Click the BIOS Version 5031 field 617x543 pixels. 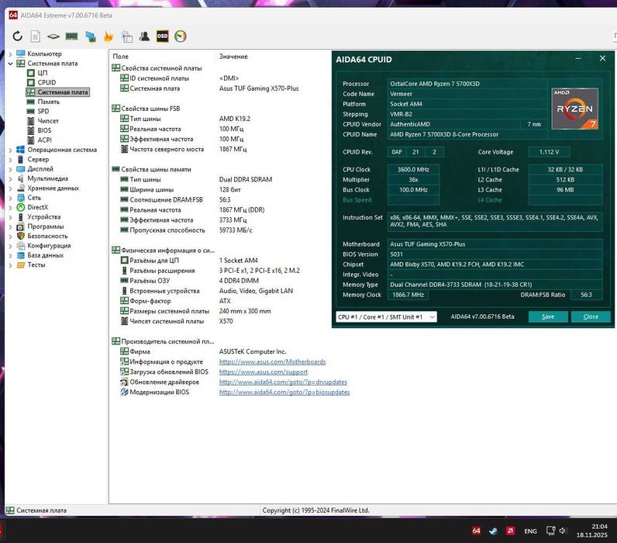(x=495, y=254)
